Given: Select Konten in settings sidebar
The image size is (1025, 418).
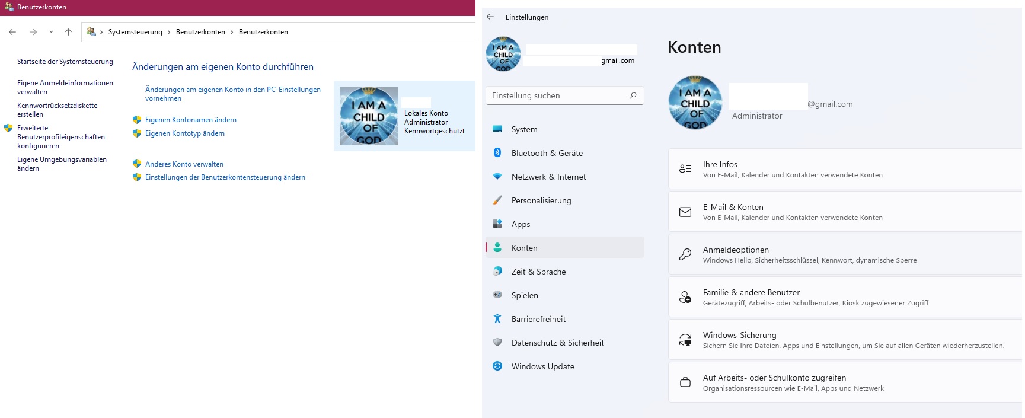Looking at the screenshot, I should [564, 248].
